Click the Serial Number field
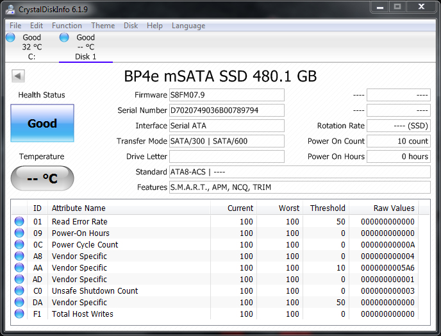The width and height of the screenshot is (441, 336). (x=226, y=110)
